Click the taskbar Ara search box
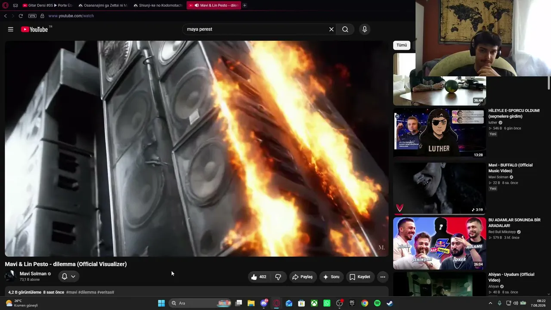Screen dimensions: 551x310 [201, 303]
